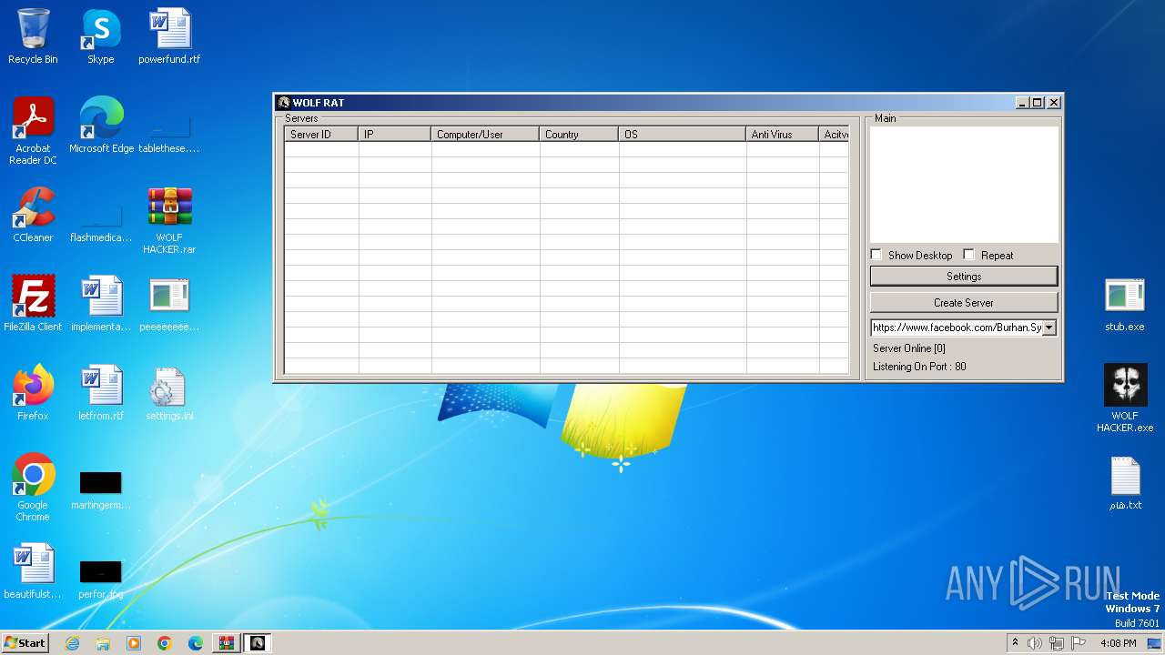
Task: Open the CCleaner desktop shortcut
Action: point(33,215)
